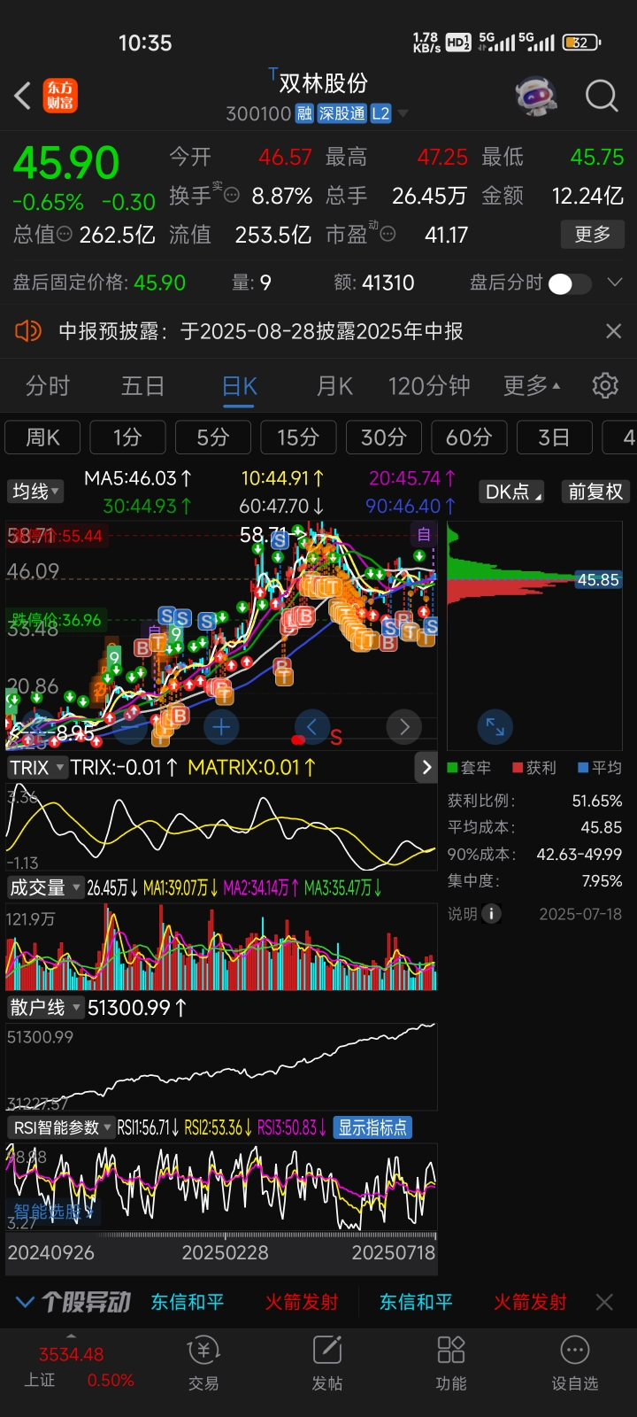Screen dimensions: 637x1417
Task: Open chart settings gear
Action: (x=605, y=385)
